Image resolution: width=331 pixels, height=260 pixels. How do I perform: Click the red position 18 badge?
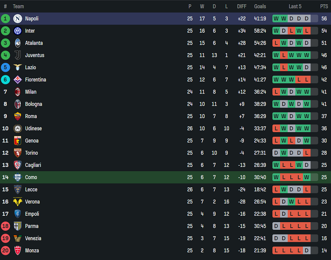6,226
